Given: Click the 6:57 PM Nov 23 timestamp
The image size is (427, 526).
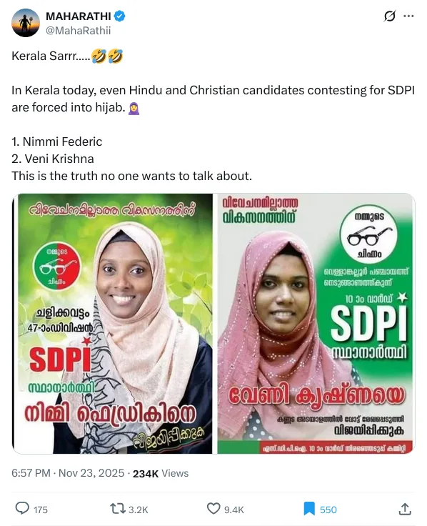Looking at the screenshot, I should coord(68,473).
